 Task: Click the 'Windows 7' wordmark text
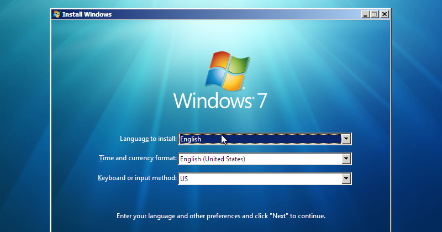220,101
